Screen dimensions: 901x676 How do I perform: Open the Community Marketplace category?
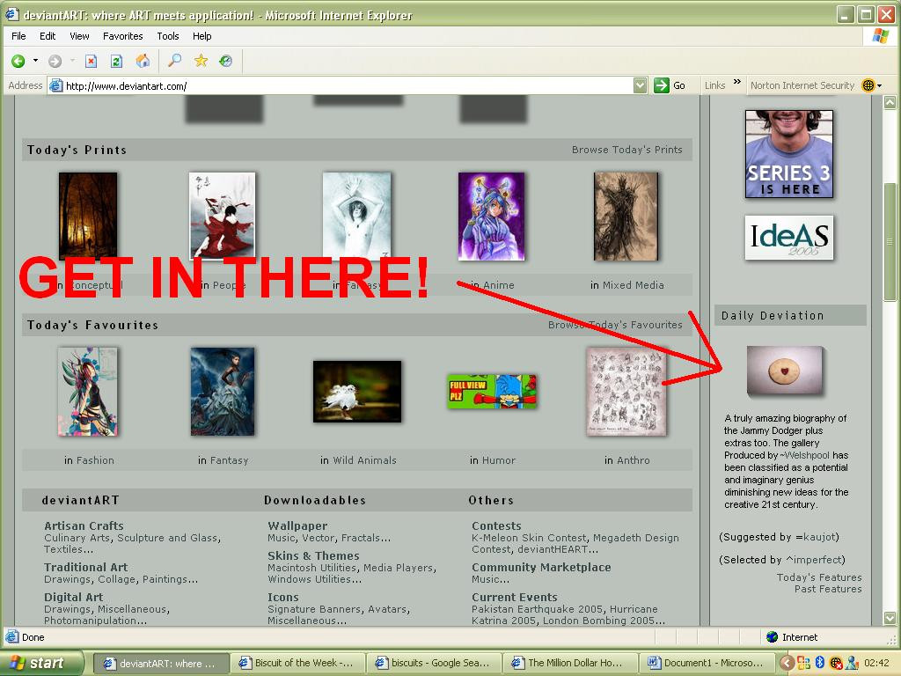point(541,567)
